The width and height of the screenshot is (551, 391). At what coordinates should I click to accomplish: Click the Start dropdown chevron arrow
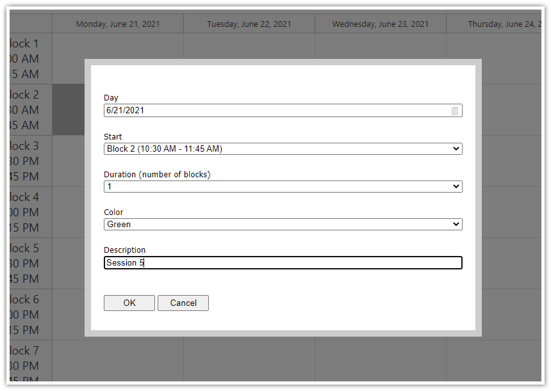point(456,148)
